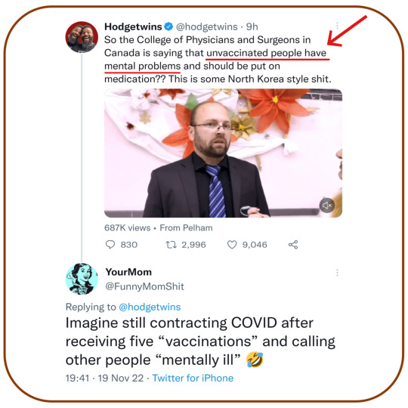
Task: Play the embedded video of the man speaking
Action: click(x=223, y=153)
